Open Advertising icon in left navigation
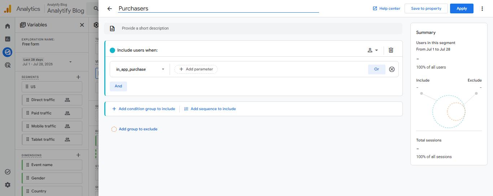 (8, 65)
